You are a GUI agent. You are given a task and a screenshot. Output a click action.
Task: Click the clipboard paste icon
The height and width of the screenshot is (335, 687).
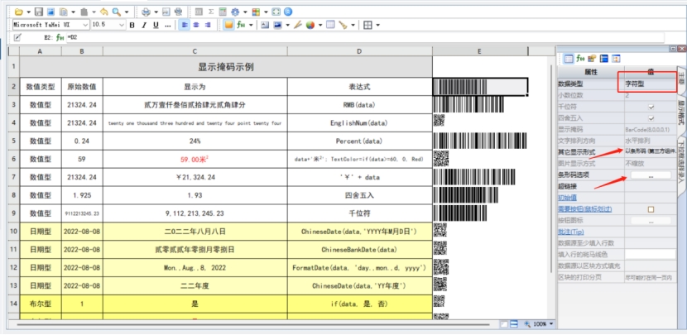(84, 12)
